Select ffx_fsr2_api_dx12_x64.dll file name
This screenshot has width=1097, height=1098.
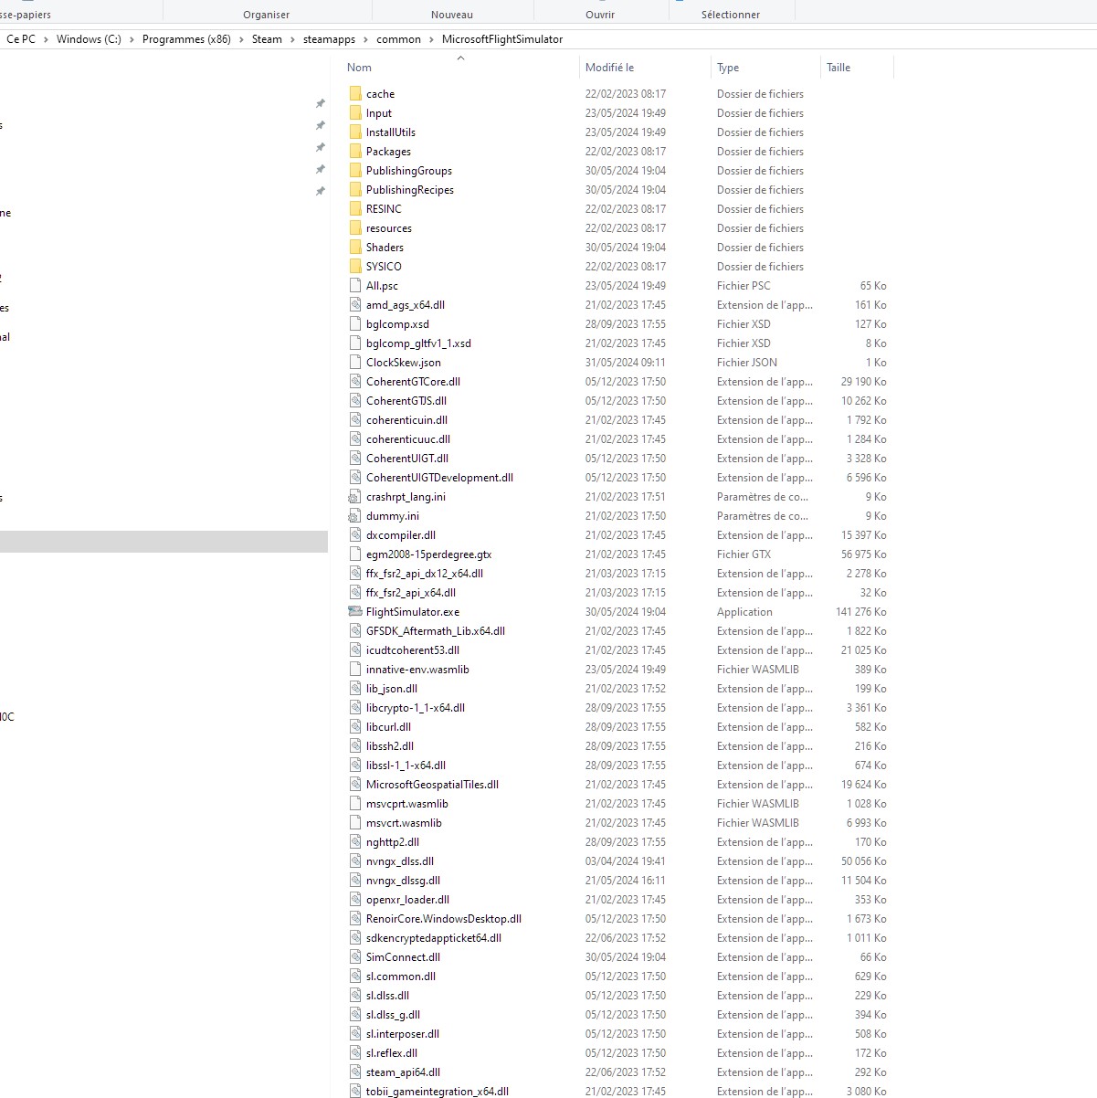[424, 574]
